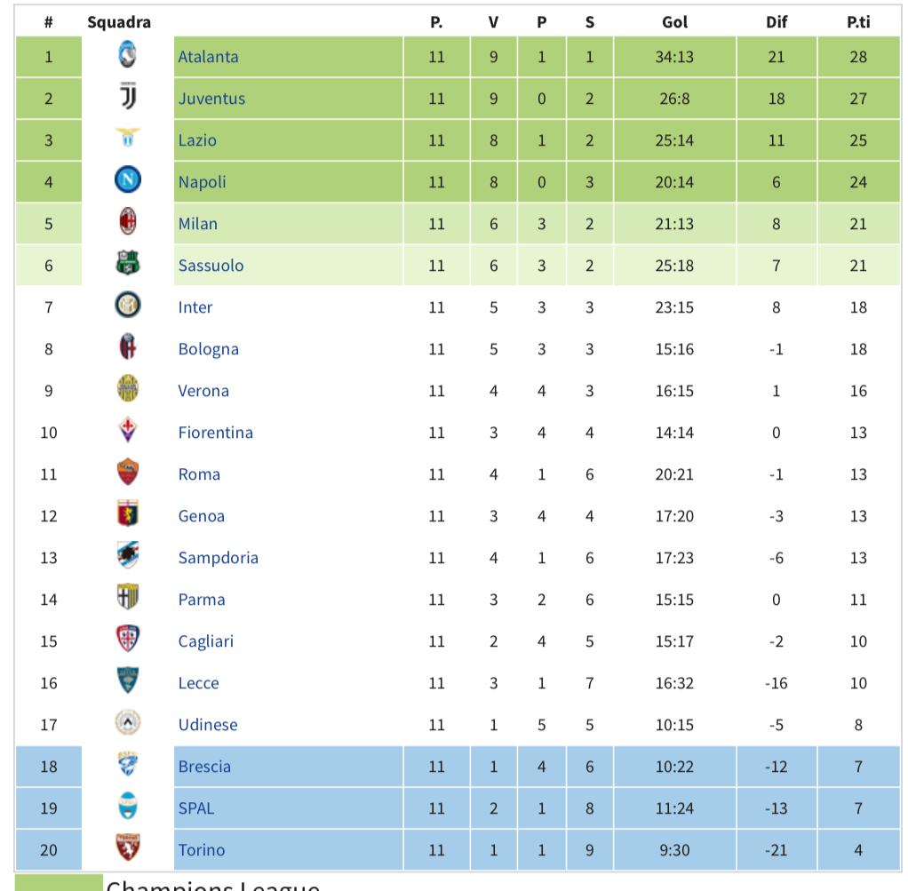The image size is (908, 891).
Task: Click the Atalanta club crest icon
Action: tap(128, 56)
